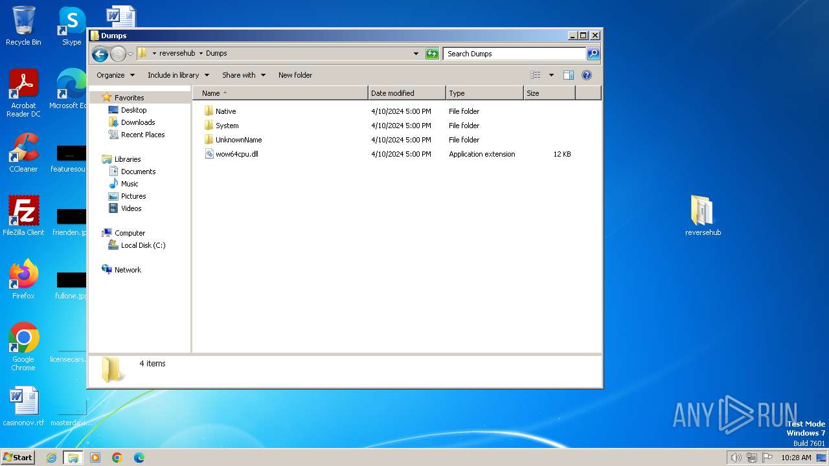Select FileZilla Client desktop icon

23,216
